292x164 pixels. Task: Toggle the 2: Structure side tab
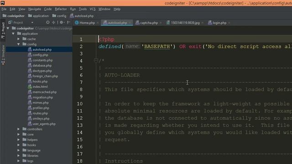pos(3,55)
